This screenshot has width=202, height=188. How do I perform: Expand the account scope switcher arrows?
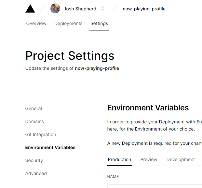[x=103, y=9]
